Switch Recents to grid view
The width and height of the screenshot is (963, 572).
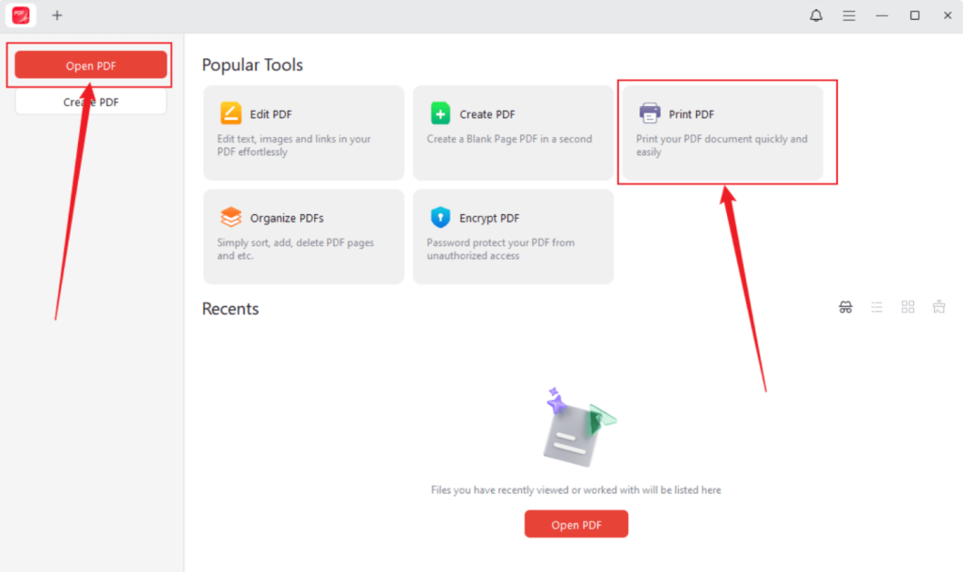point(908,306)
